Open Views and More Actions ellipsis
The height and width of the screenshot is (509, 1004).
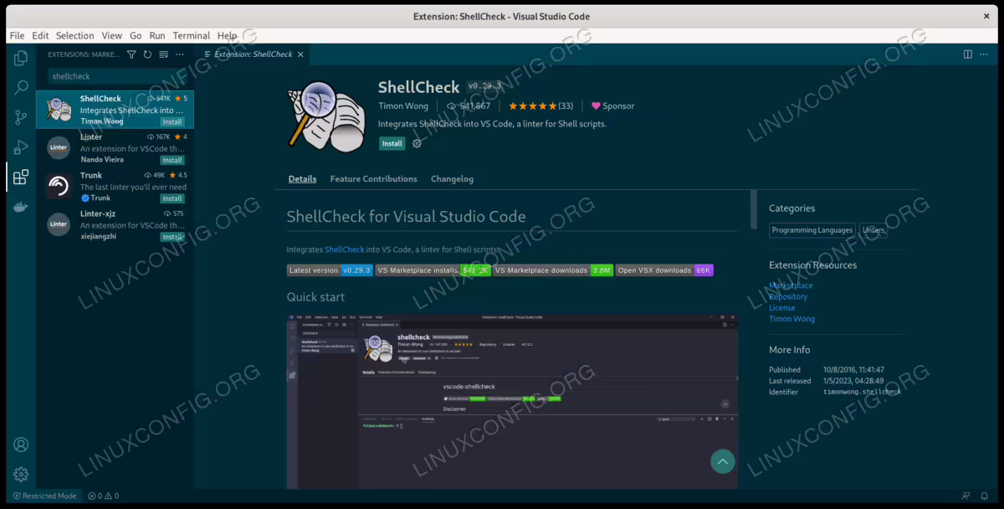[x=179, y=54]
